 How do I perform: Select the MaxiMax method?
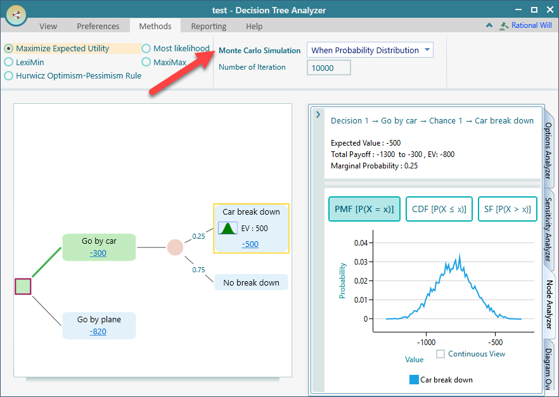(146, 62)
